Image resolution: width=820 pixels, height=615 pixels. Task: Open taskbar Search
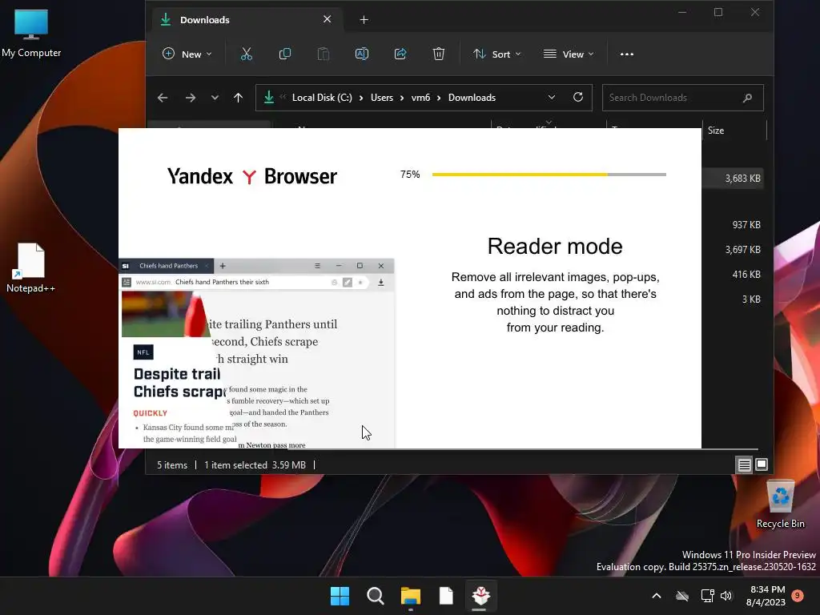click(x=375, y=596)
